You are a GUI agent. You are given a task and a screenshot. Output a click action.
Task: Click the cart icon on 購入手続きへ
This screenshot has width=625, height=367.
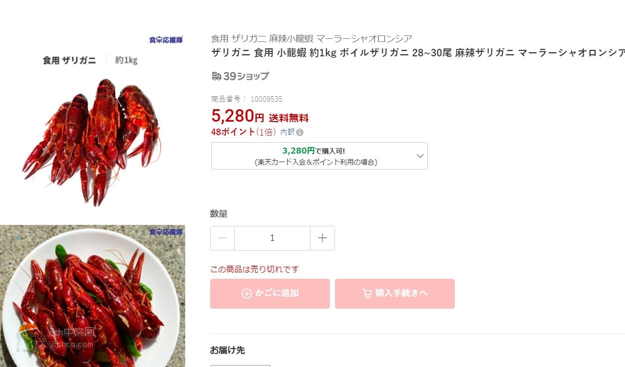point(367,294)
